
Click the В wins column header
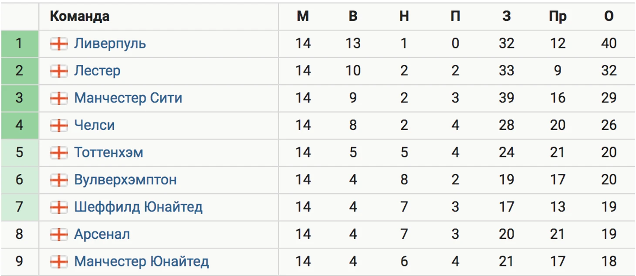point(353,17)
